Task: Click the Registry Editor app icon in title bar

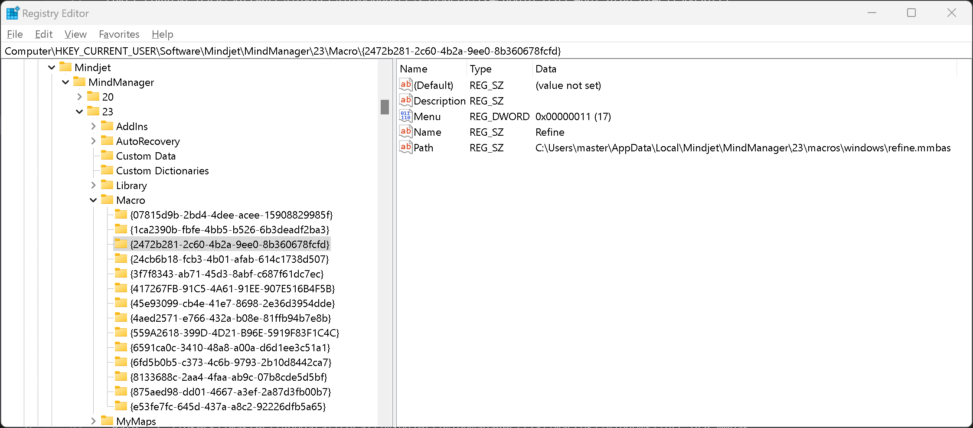Action: 13,13
